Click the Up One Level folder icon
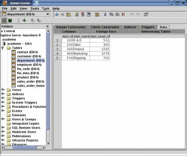Screen dimensions: 187x156 tap(68, 14)
